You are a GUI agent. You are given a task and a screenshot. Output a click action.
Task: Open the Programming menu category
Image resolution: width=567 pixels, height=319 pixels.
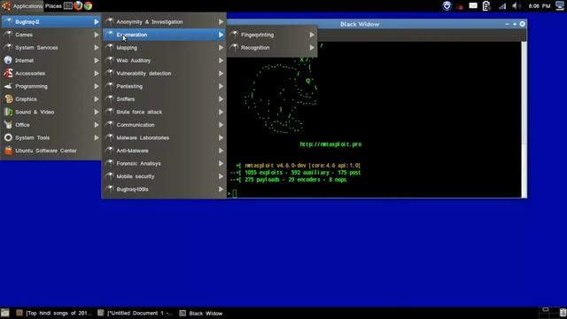pos(51,87)
